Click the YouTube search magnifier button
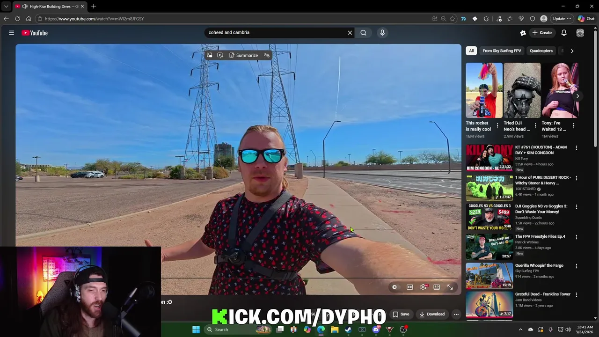The width and height of the screenshot is (599, 337). [x=363, y=33]
